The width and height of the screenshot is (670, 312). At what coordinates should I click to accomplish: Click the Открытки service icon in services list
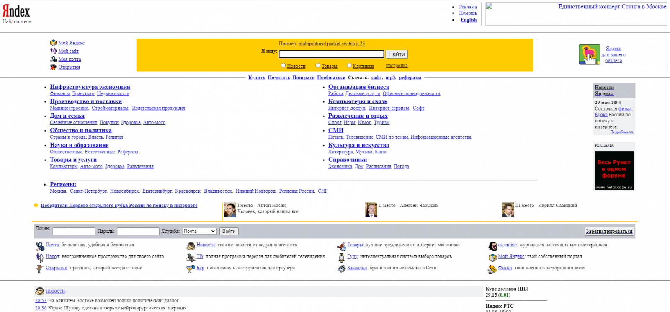pos(40,268)
